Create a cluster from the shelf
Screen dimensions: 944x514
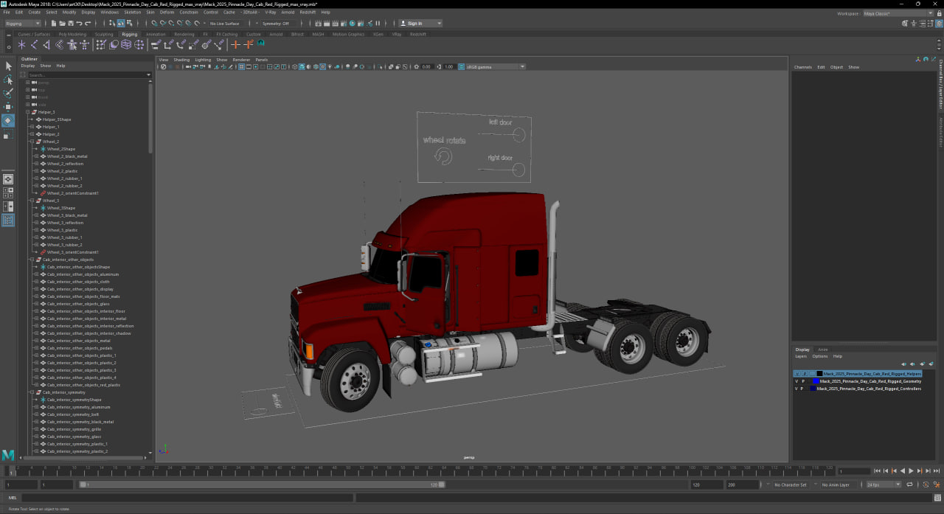(139, 44)
